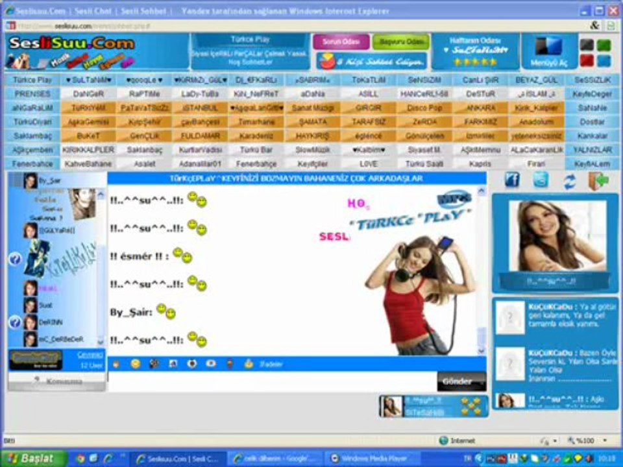
Task: Click the film camera icon in chat toolbar
Action: pos(154,363)
